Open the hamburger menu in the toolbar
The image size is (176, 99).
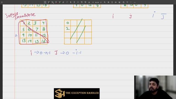pyautogui.click(x=2, y=2)
